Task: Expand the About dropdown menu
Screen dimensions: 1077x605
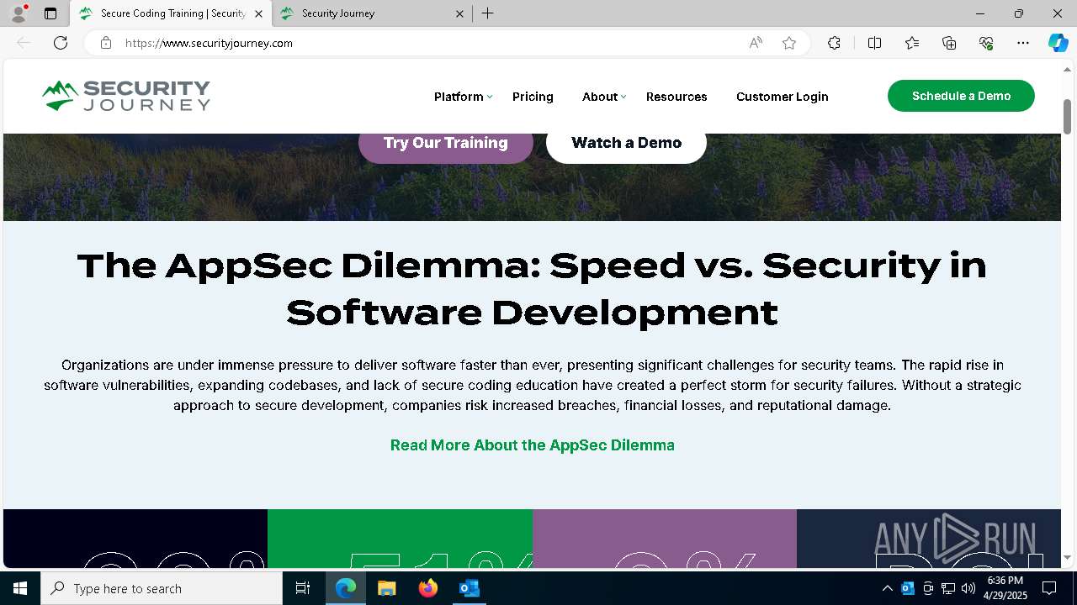Action: [x=604, y=97]
